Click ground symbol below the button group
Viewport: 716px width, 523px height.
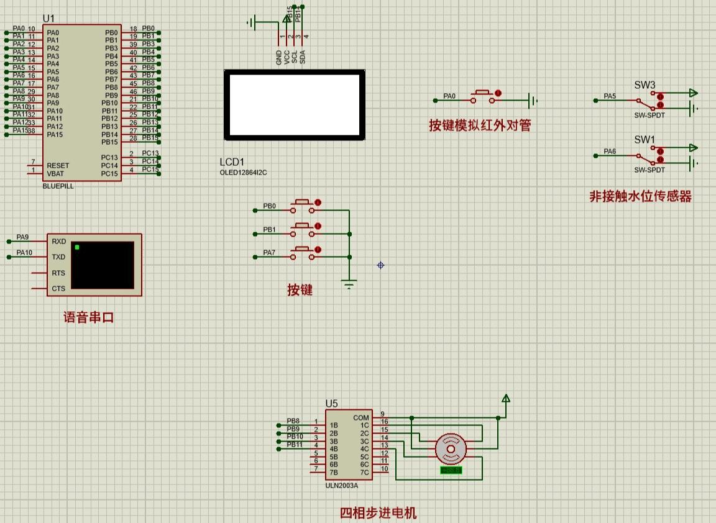(349, 285)
